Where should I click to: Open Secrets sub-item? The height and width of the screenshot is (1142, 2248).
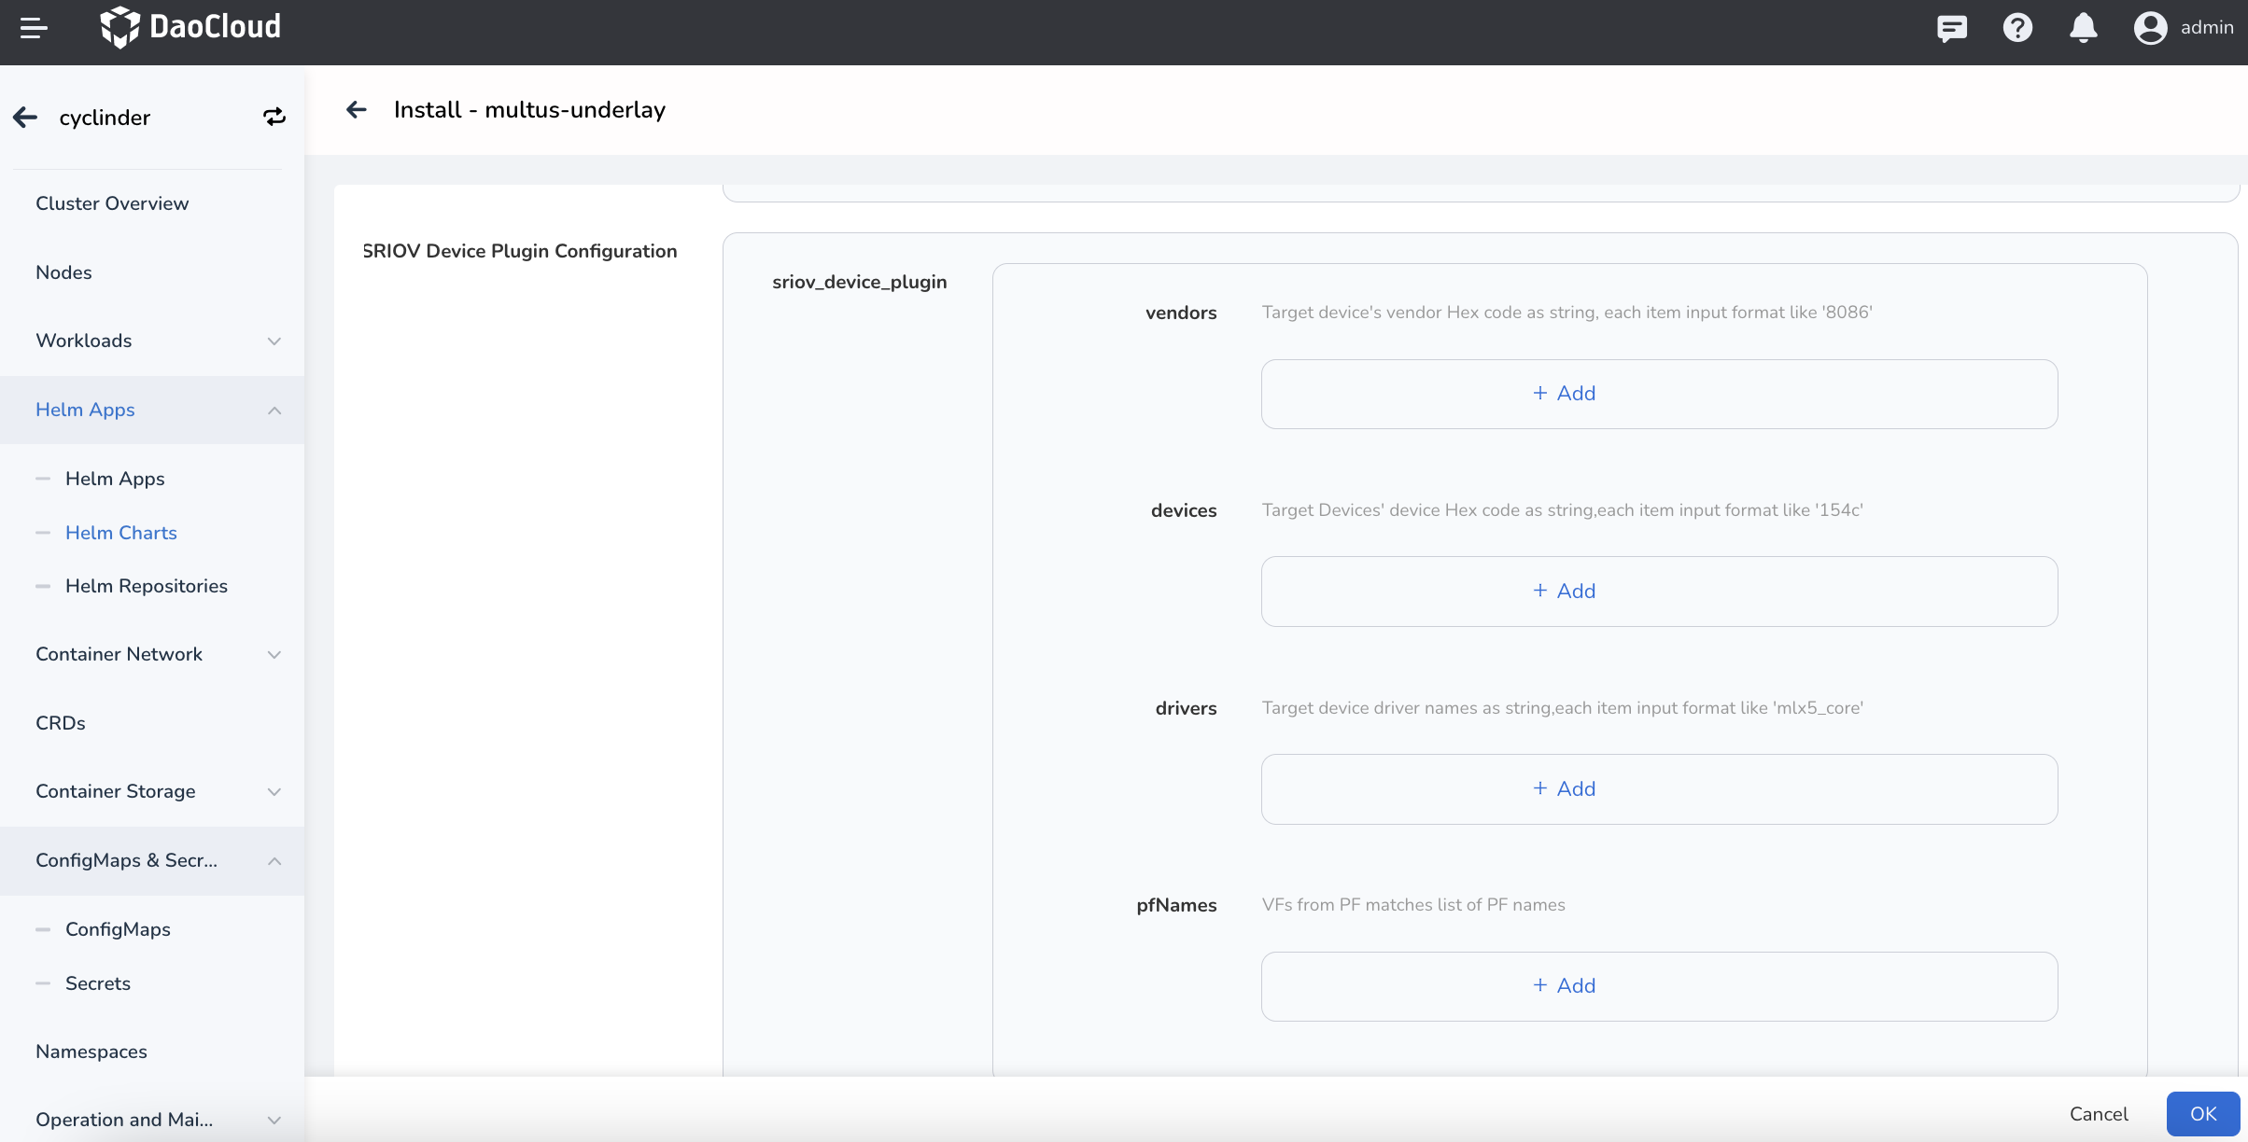click(98, 983)
